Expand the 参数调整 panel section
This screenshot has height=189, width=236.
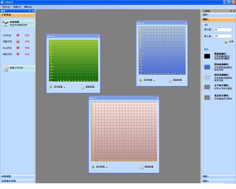click(x=17, y=176)
